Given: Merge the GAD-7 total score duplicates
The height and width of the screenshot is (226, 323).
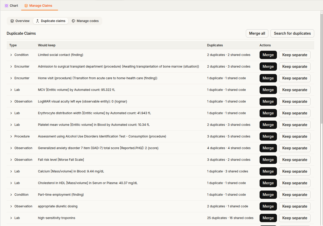Looking at the screenshot, I should point(268,148).
